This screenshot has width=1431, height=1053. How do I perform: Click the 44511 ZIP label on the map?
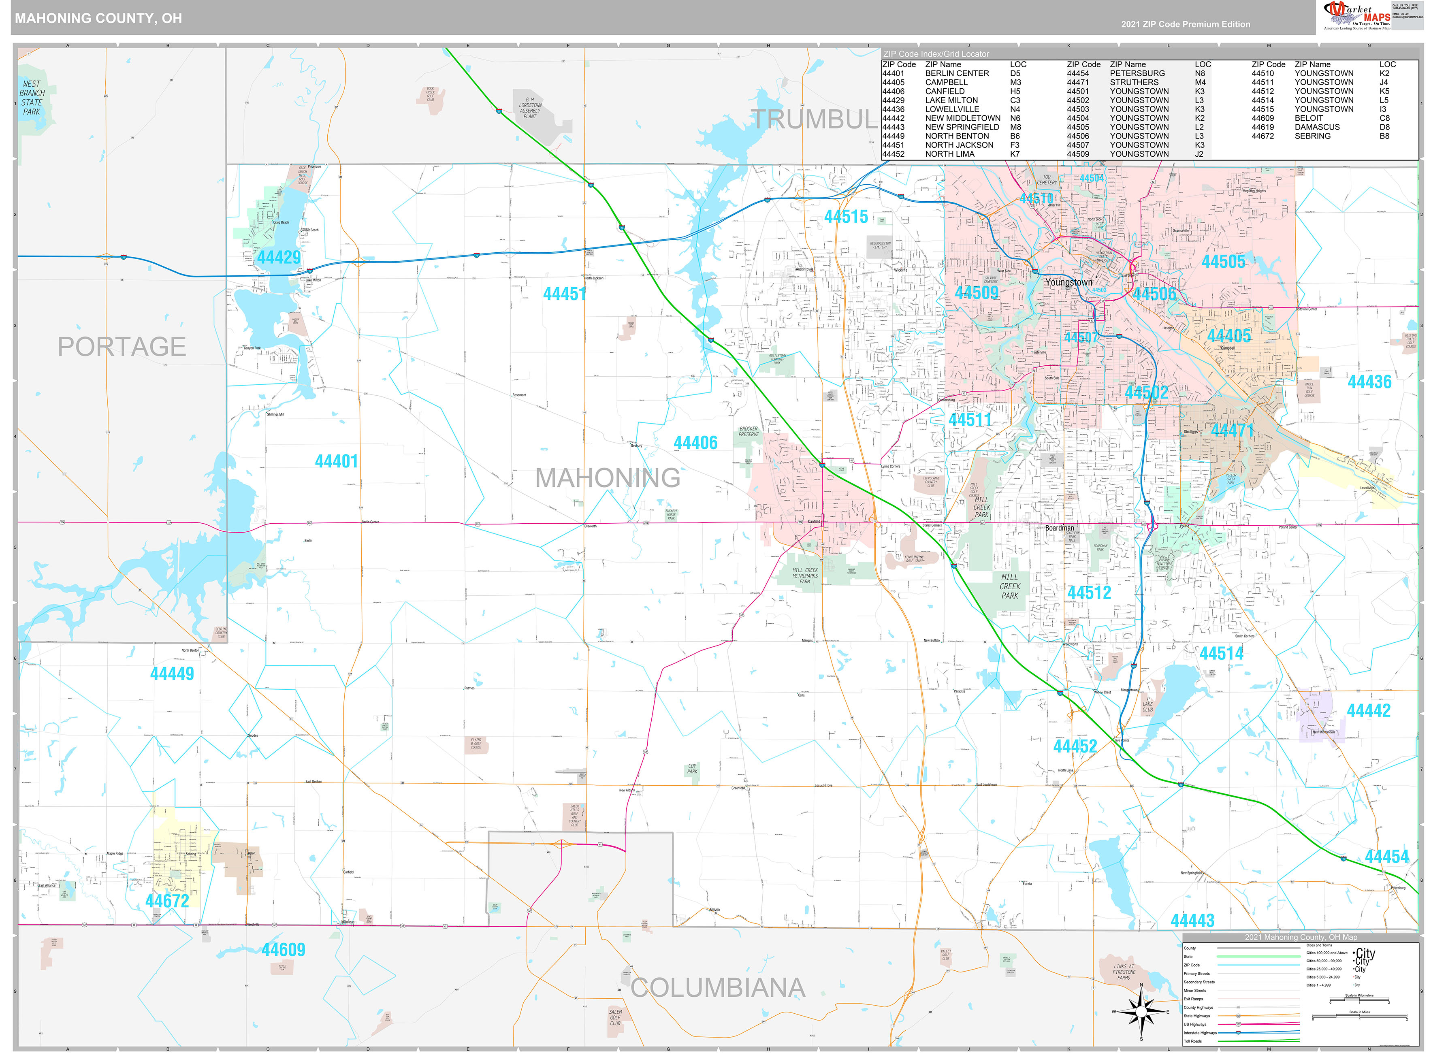[x=970, y=420]
